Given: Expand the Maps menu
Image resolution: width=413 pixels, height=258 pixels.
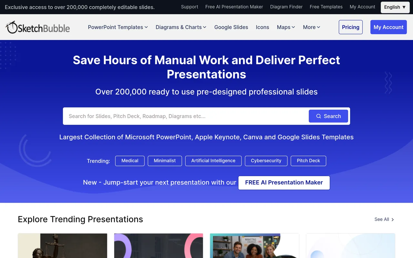Looking at the screenshot, I should pyautogui.click(x=286, y=27).
